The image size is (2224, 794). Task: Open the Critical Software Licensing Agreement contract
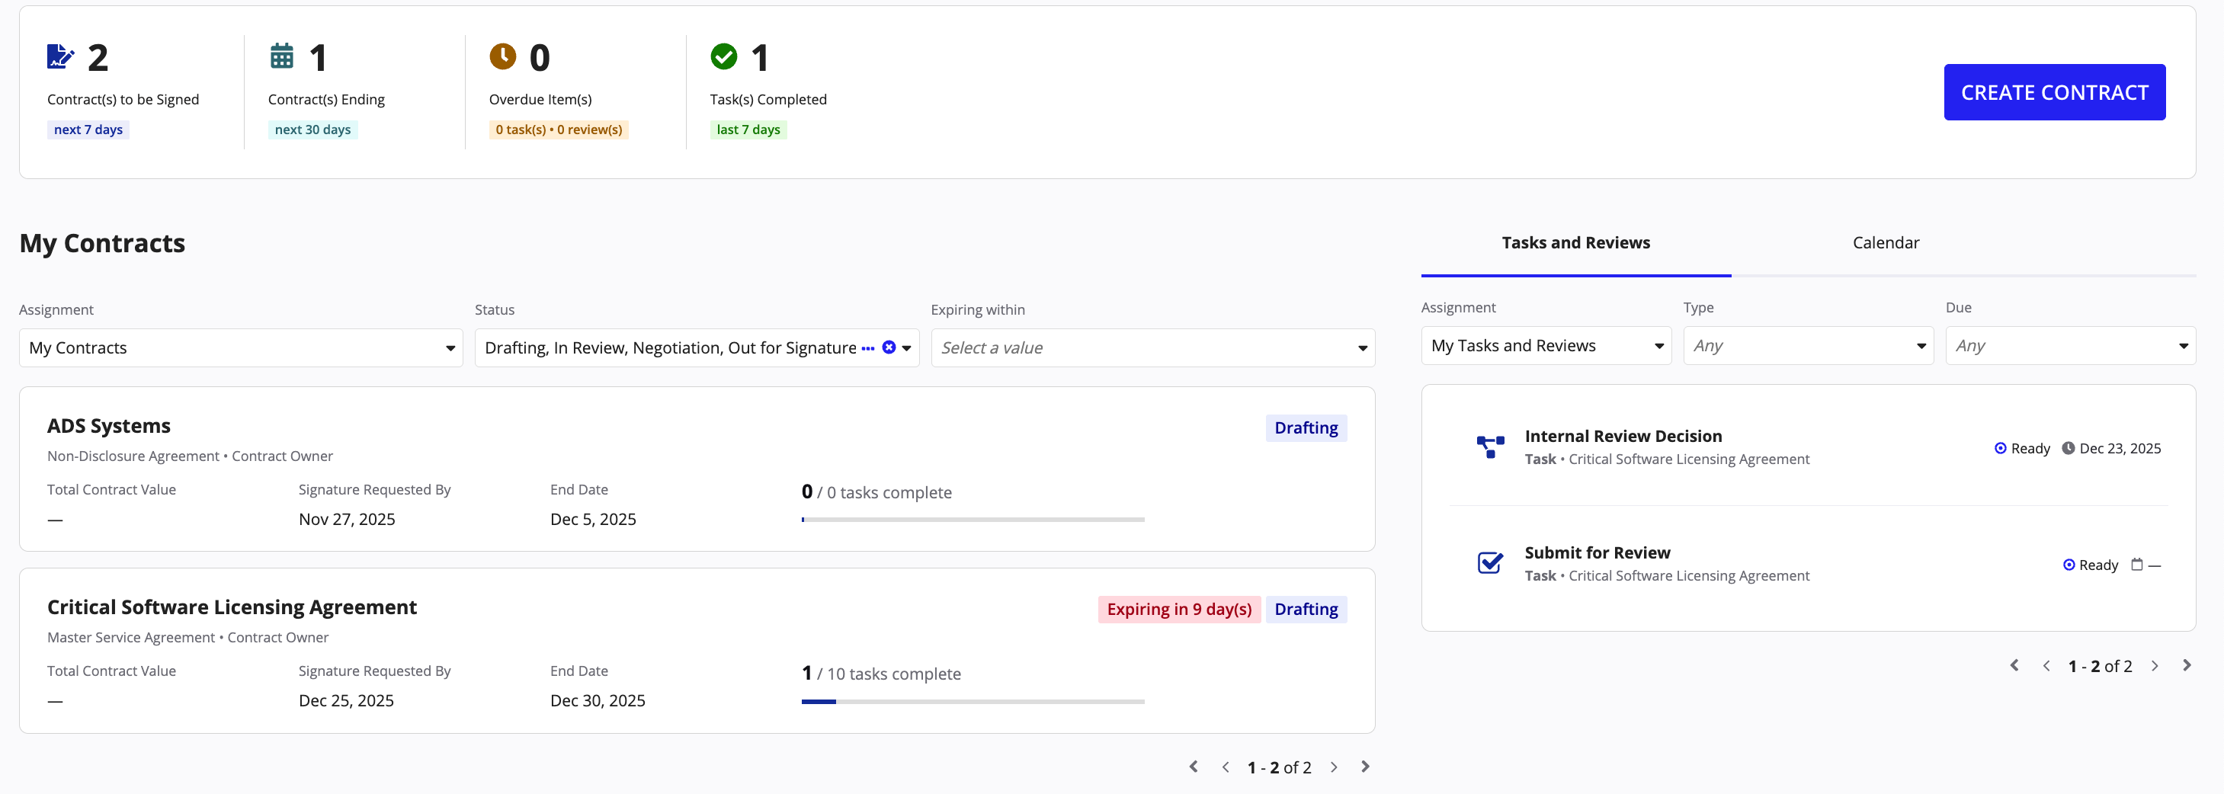[232, 607]
